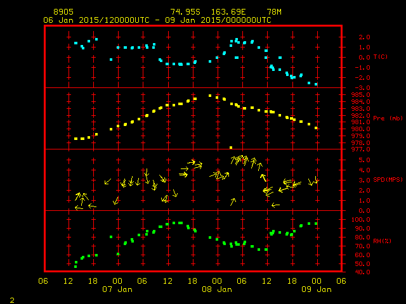Click the 50.0 humidity axis value
Image resolution: width=406 pixels, height=304 pixels.
click(x=362, y=264)
